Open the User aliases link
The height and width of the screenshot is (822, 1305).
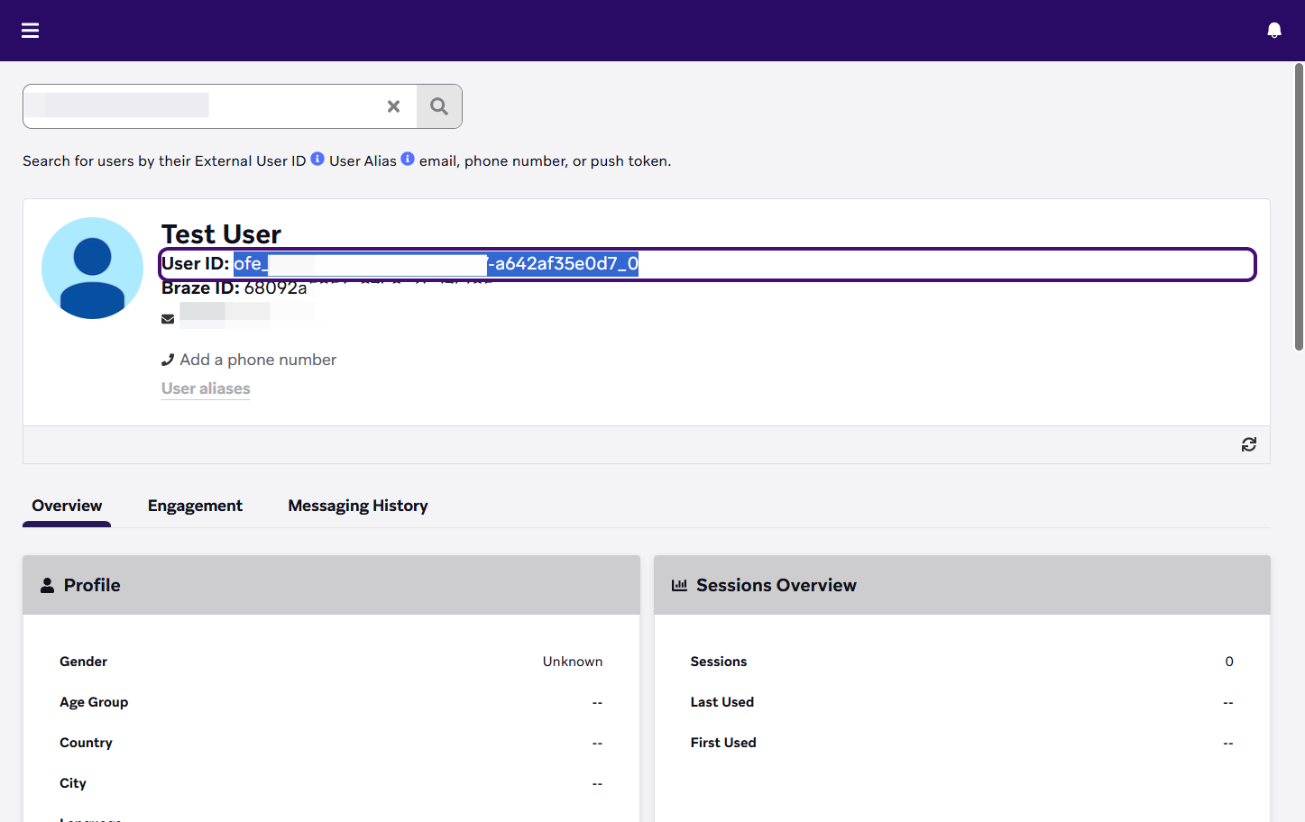click(205, 388)
